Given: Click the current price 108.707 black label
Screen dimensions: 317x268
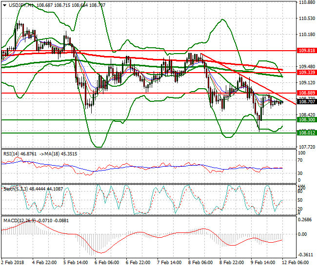Looking at the screenshot, I should pos(306,102).
